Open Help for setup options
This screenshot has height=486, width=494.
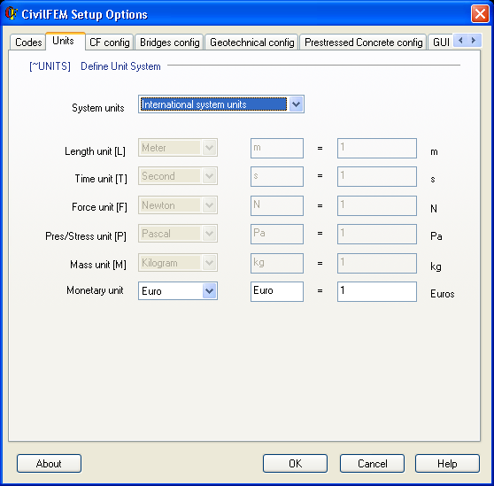pyautogui.click(x=447, y=463)
